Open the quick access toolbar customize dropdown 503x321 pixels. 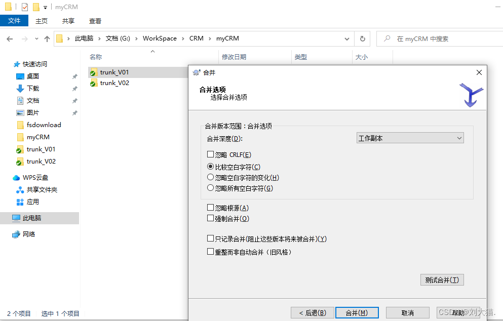(45, 7)
